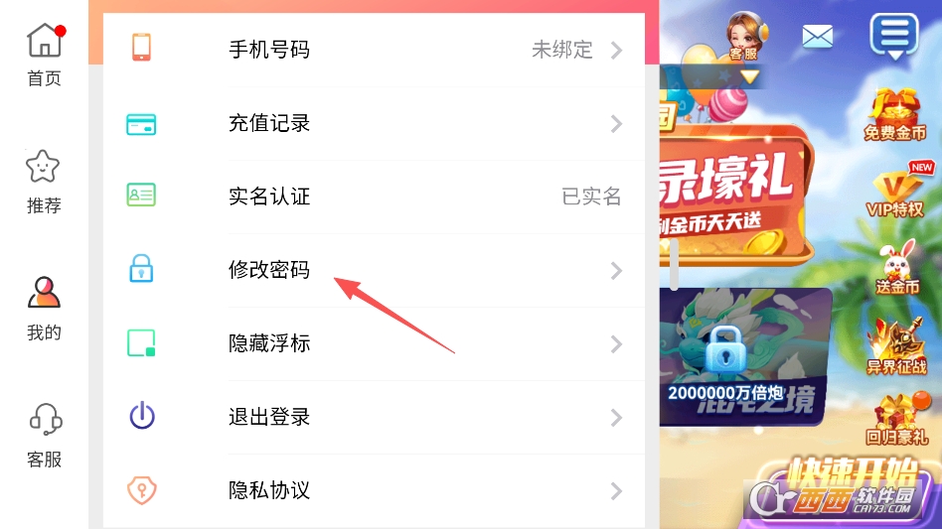942x529 pixels.
Task: Tap the 客服 girl avatar icon
Action: tap(745, 37)
